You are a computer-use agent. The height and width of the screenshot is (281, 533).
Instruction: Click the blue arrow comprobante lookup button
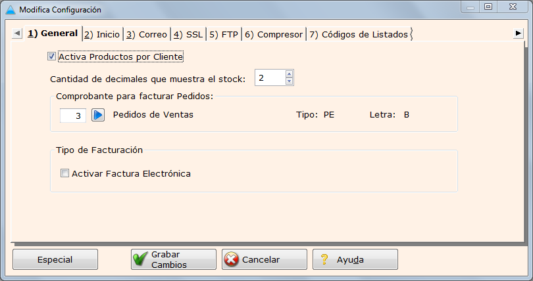click(98, 115)
